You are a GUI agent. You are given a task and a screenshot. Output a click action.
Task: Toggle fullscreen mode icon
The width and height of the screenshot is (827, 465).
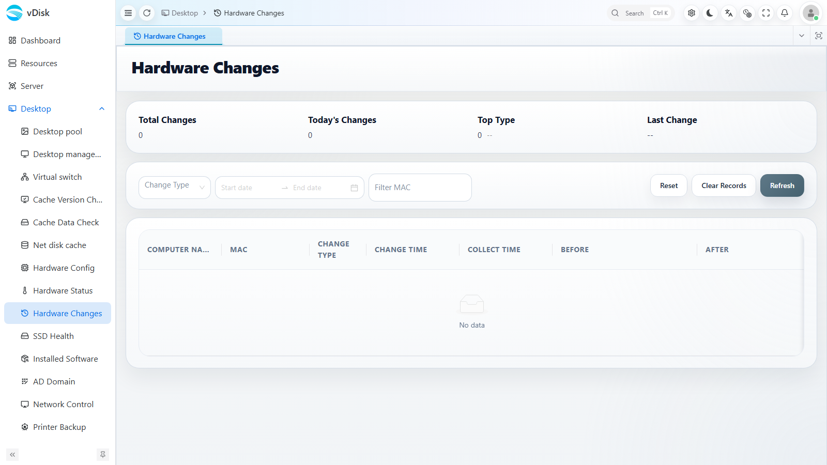coord(766,13)
